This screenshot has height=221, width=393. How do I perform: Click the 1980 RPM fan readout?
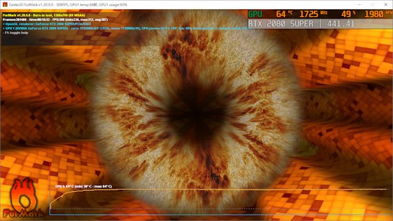pyautogui.click(x=378, y=14)
